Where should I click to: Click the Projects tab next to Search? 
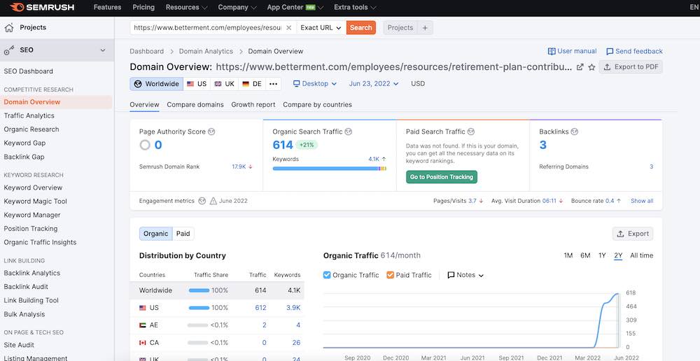point(400,28)
